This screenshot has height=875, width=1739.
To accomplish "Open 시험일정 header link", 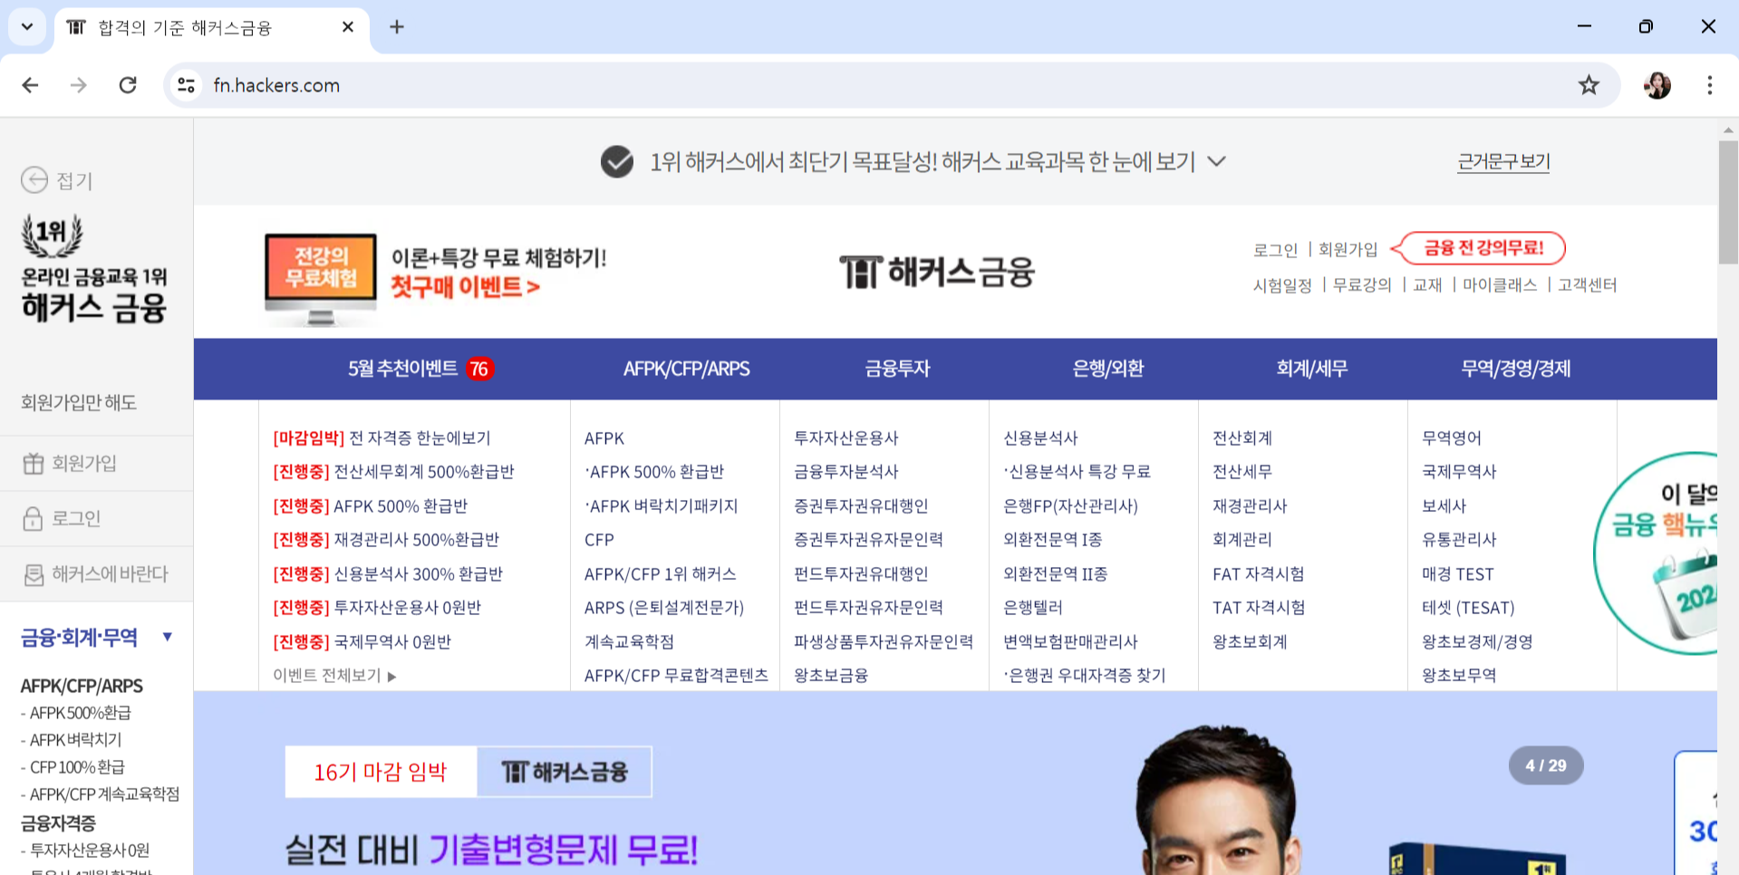I will pyautogui.click(x=1282, y=285).
